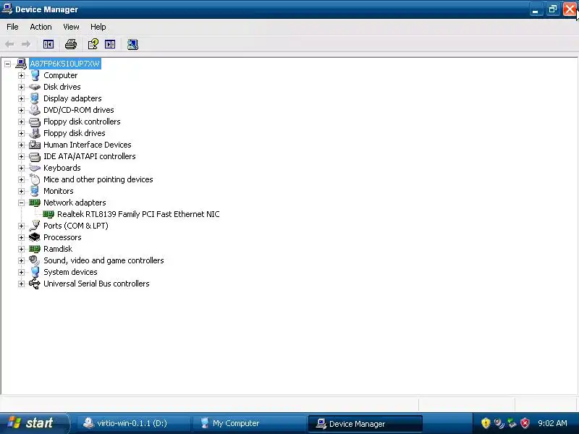This screenshot has height=434, width=579.
Task: Select the Realtek RTL8139 NIC icon
Action: click(48, 214)
